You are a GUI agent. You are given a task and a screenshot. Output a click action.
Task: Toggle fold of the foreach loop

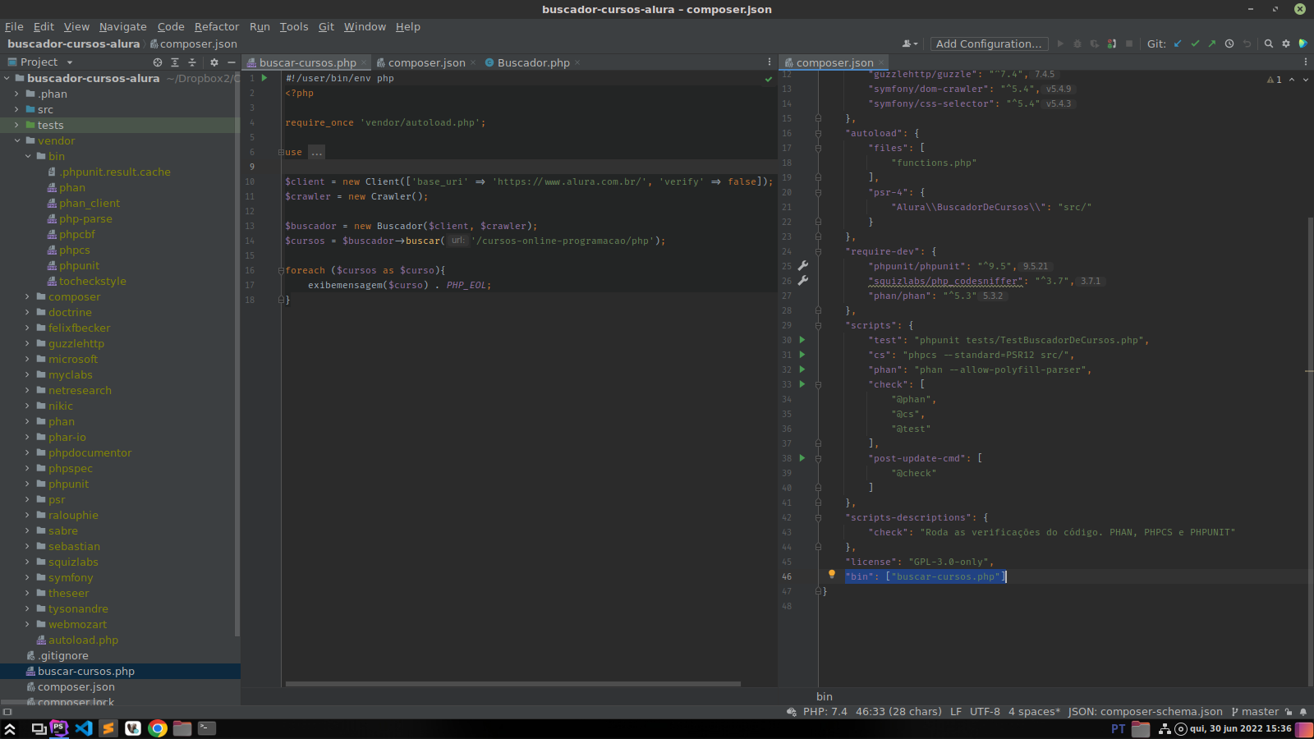[280, 270]
